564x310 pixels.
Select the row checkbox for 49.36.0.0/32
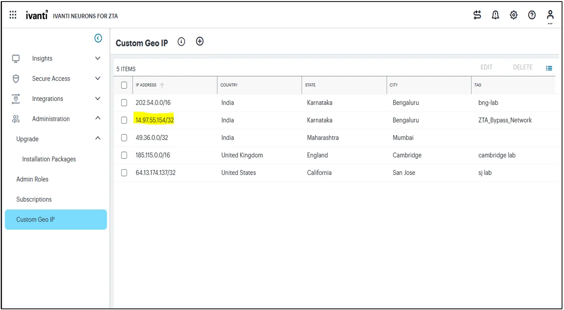pos(124,138)
